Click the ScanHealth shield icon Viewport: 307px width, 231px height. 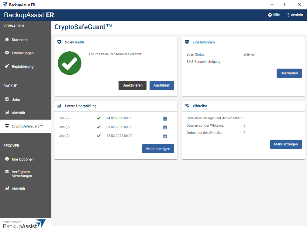click(x=59, y=42)
